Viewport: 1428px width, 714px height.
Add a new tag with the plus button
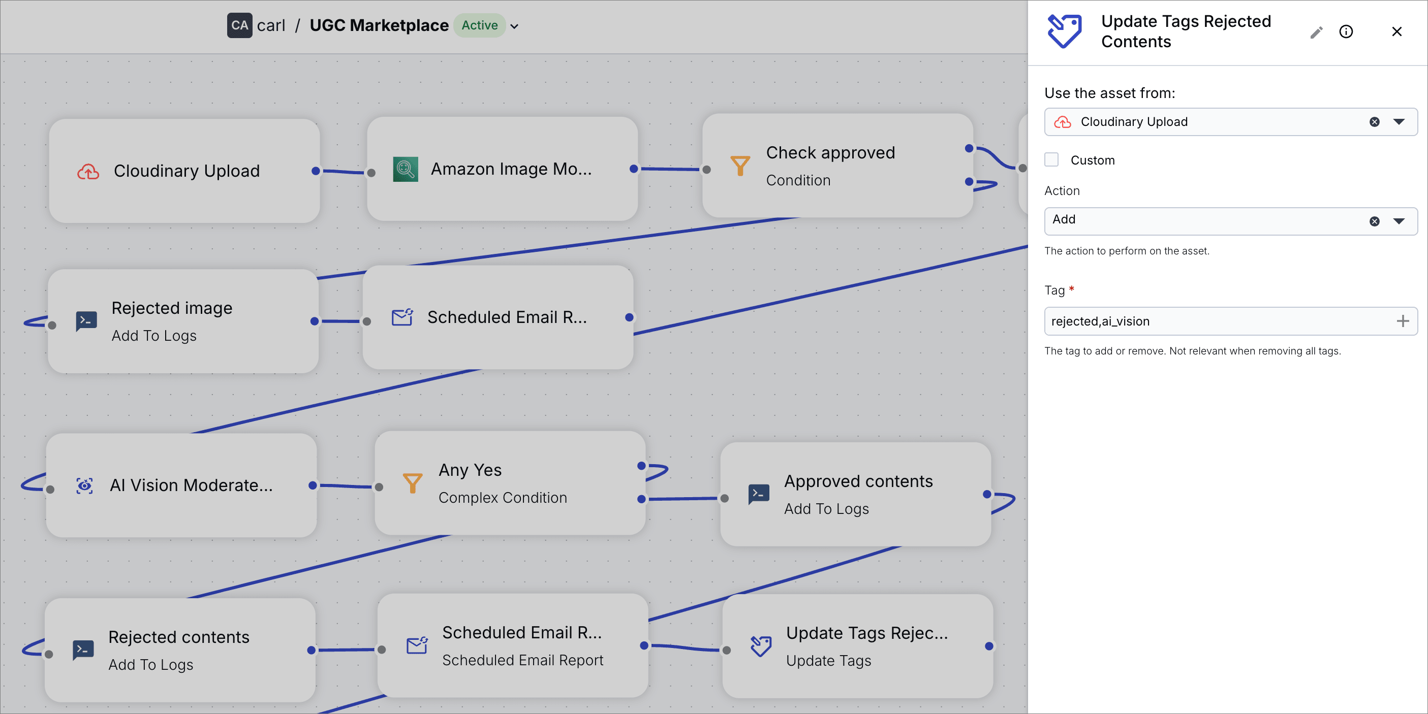click(1403, 321)
